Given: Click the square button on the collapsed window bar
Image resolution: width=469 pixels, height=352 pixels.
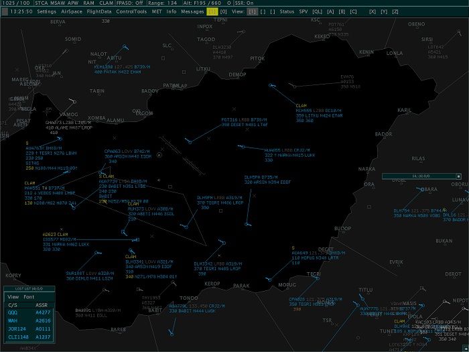Looking at the screenshot, I should pos(458,176).
